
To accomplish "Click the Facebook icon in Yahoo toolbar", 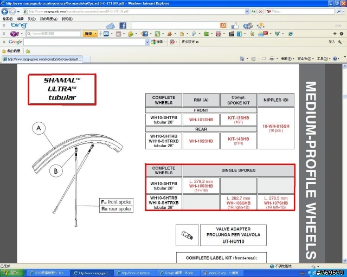I will pyautogui.click(x=145, y=34).
